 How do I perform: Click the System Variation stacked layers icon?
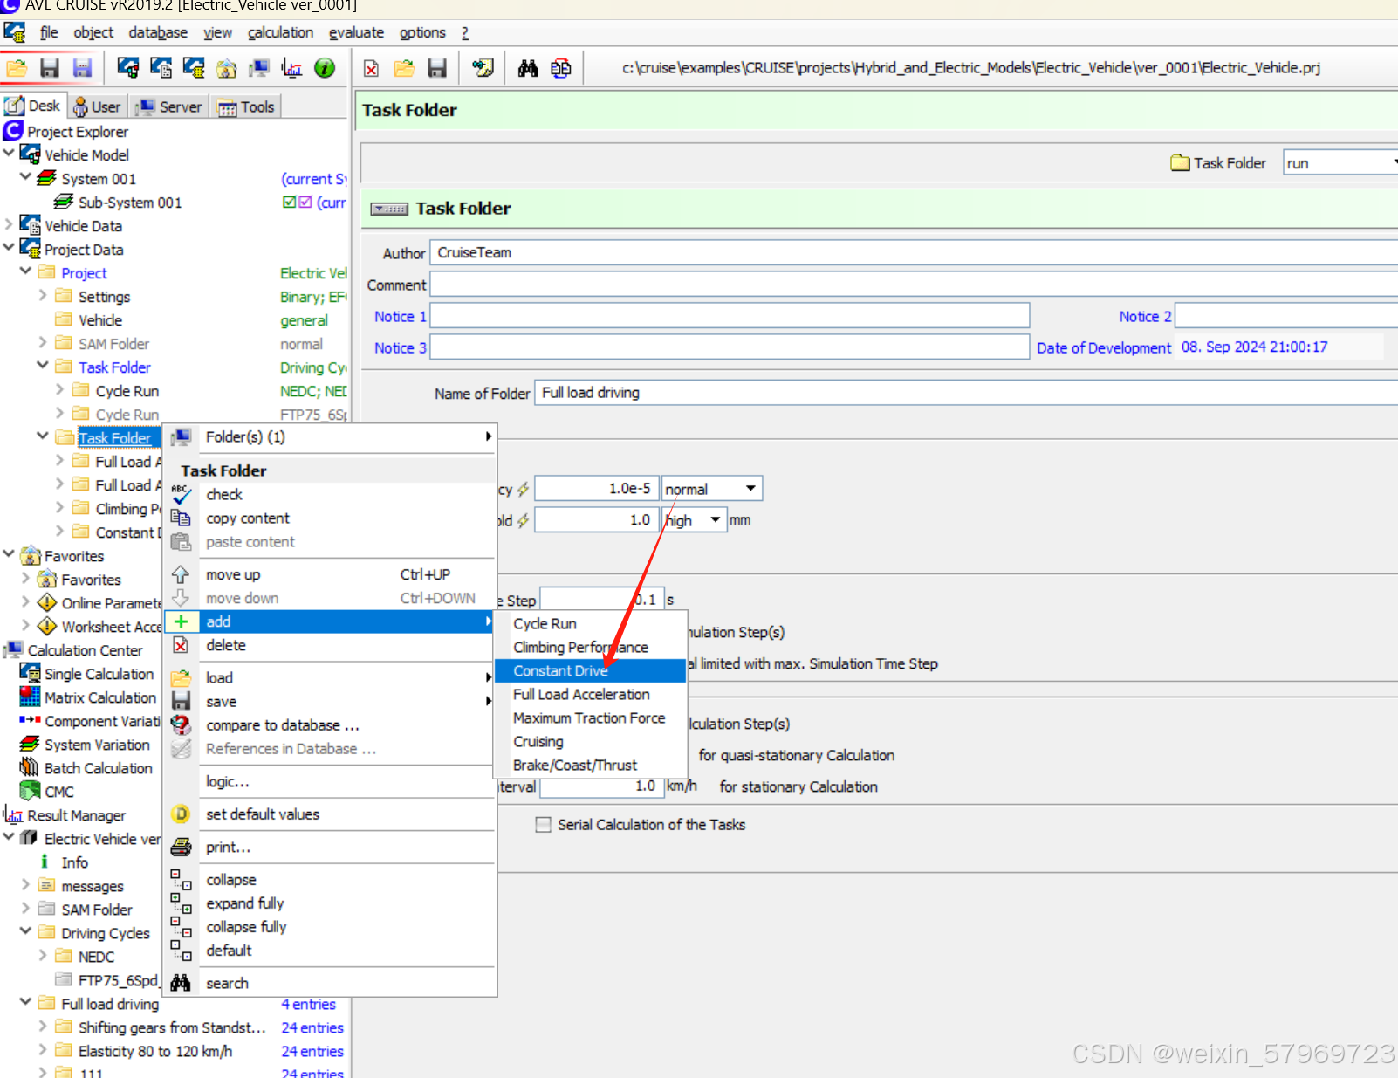point(30,744)
